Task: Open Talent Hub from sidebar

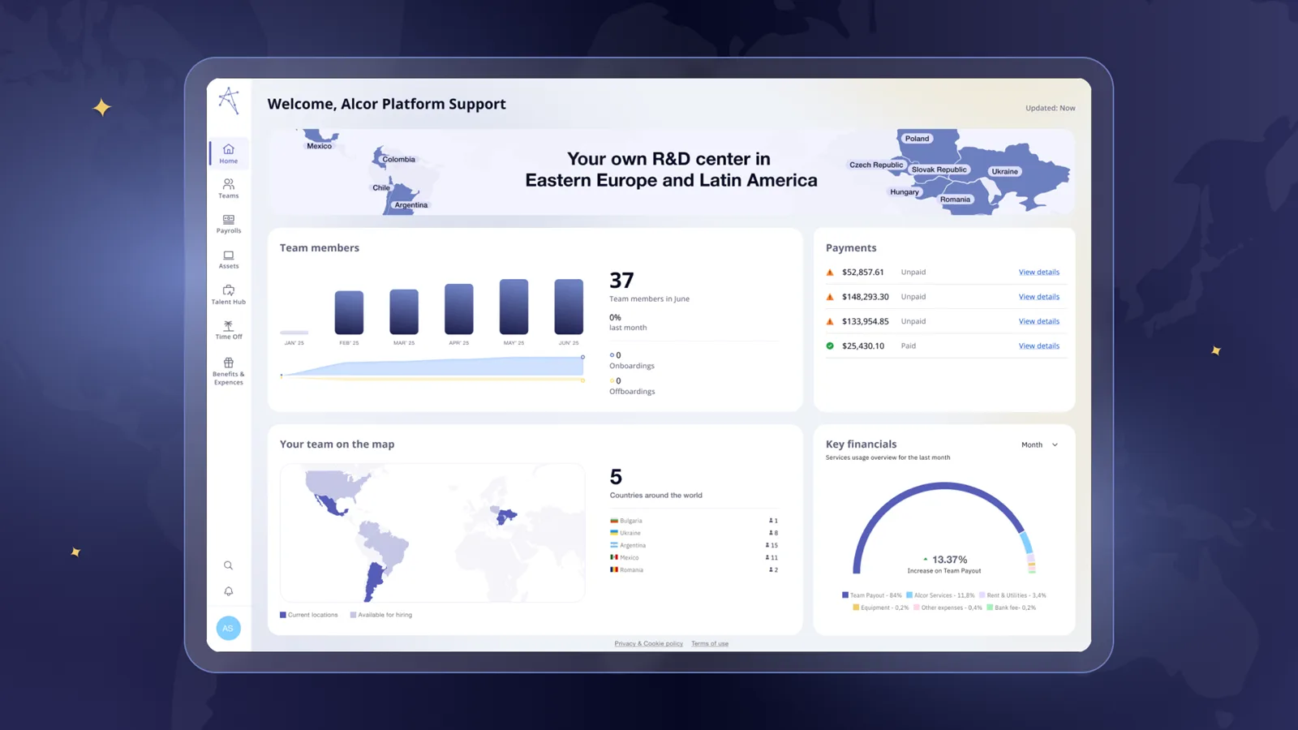Action: [229, 294]
